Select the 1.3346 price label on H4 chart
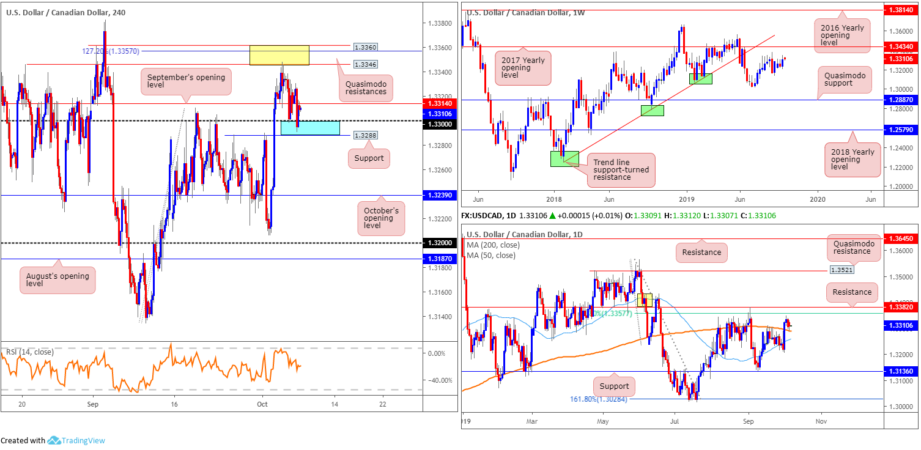The width and height of the screenshot is (921, 450). tap(366, 64)
